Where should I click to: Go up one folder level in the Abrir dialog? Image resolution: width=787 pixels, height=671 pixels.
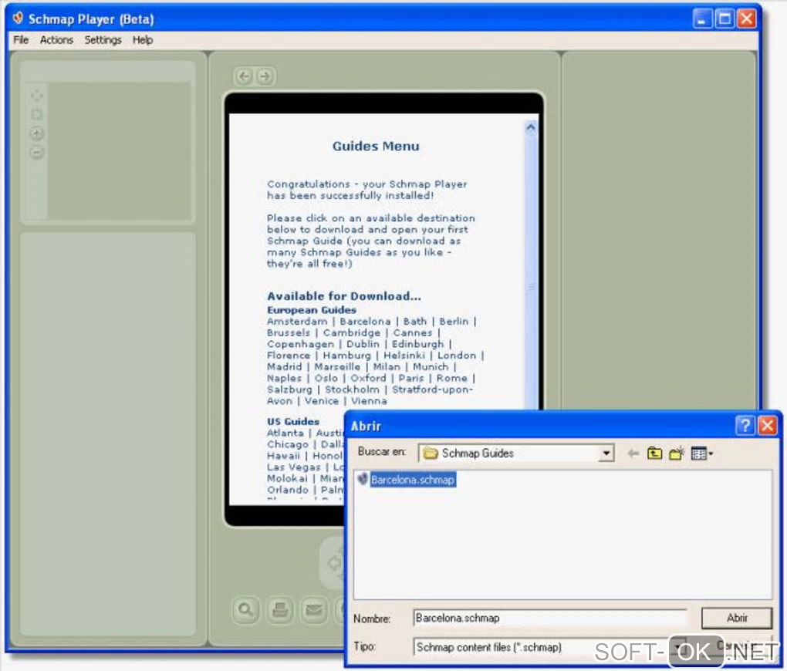click(x=654, y=454)
